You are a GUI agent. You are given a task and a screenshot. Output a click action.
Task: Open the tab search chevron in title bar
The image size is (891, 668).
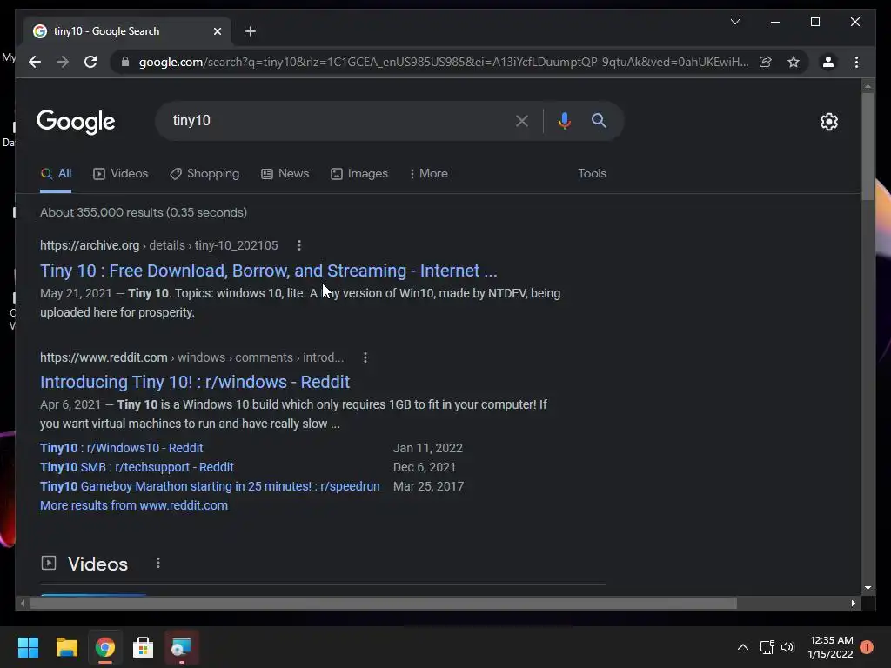pos(734,22)
